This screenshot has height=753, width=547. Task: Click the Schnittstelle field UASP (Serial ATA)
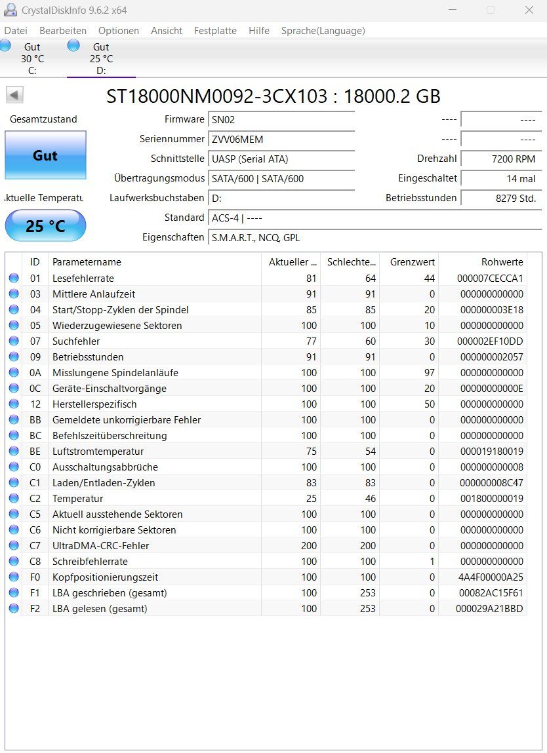click(281, 159)
